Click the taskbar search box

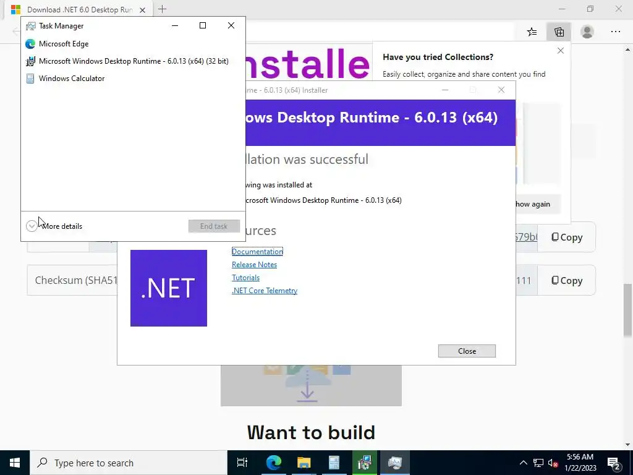pyautogui.click(x=129, y=463)
